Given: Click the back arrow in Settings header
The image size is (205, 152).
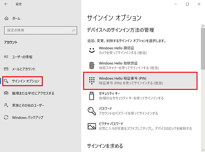Looking at the screenshot, I should click(6, 4).
